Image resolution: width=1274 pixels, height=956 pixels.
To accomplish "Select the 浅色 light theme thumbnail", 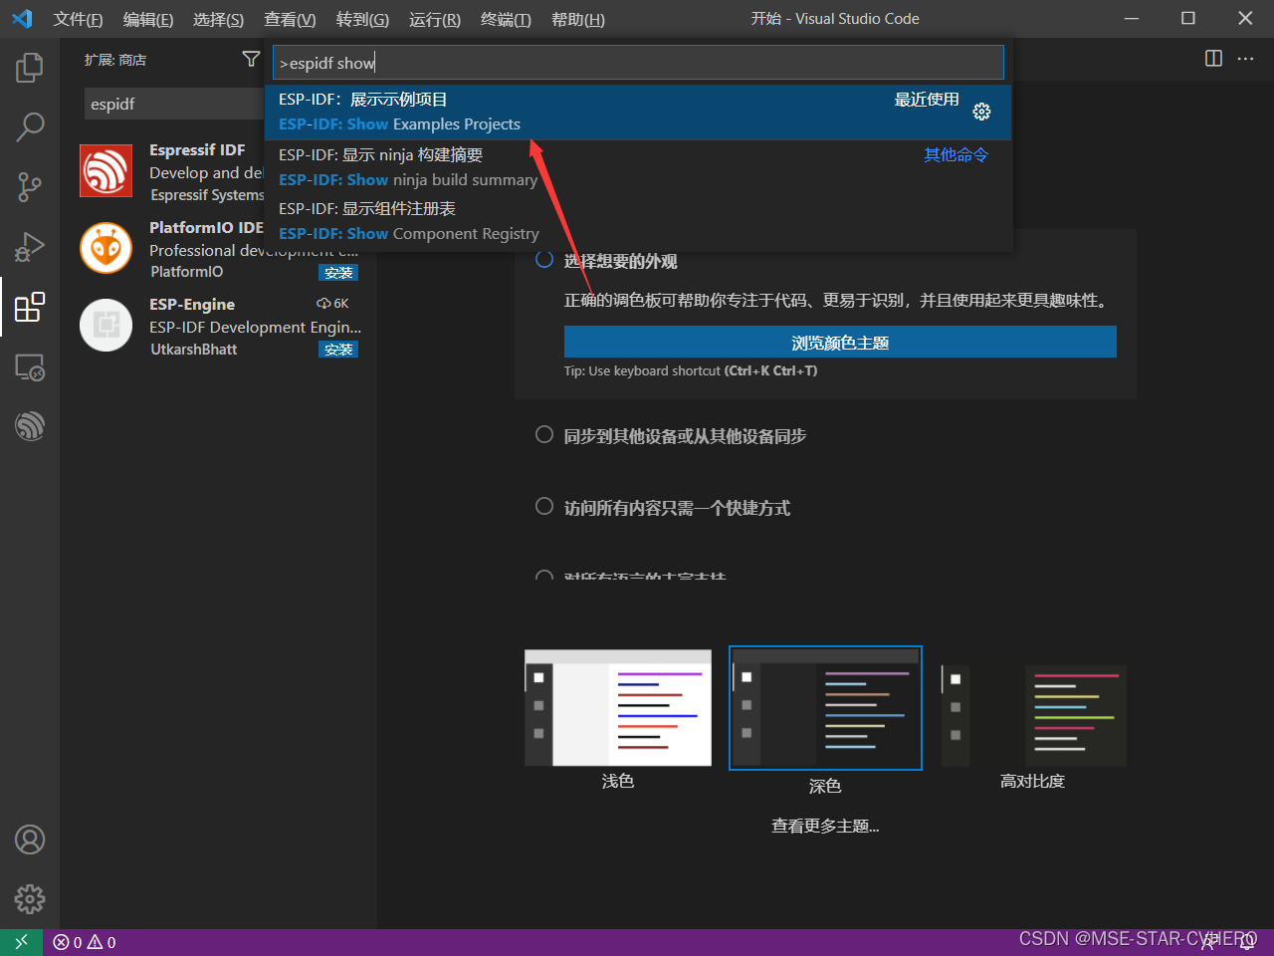I will click(x=618, y=707).
